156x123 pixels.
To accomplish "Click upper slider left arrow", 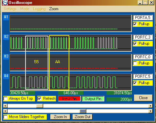I will click(5, 106).
